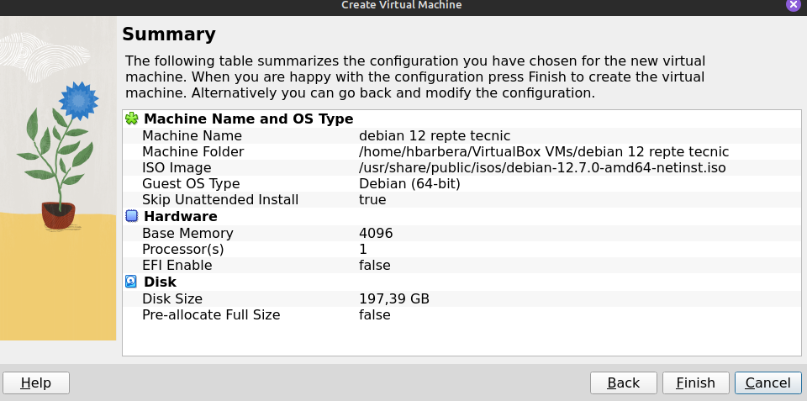The width and height of the screenshot is (807, 401).
Task: Click the value debian 12 repte tecnic
Action: (x=435, y=136)
